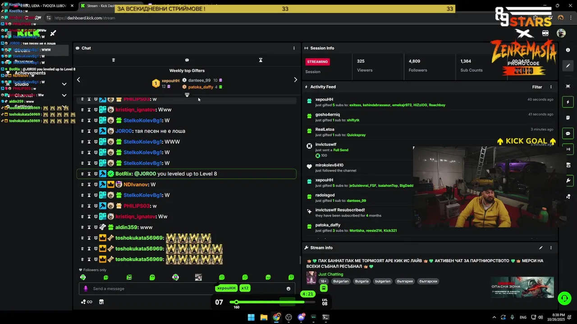The height and width of the screenshot is (324, 577).
Task: Click the mirokolev8410 followed activity entry
Action: (x=358, y=168)
